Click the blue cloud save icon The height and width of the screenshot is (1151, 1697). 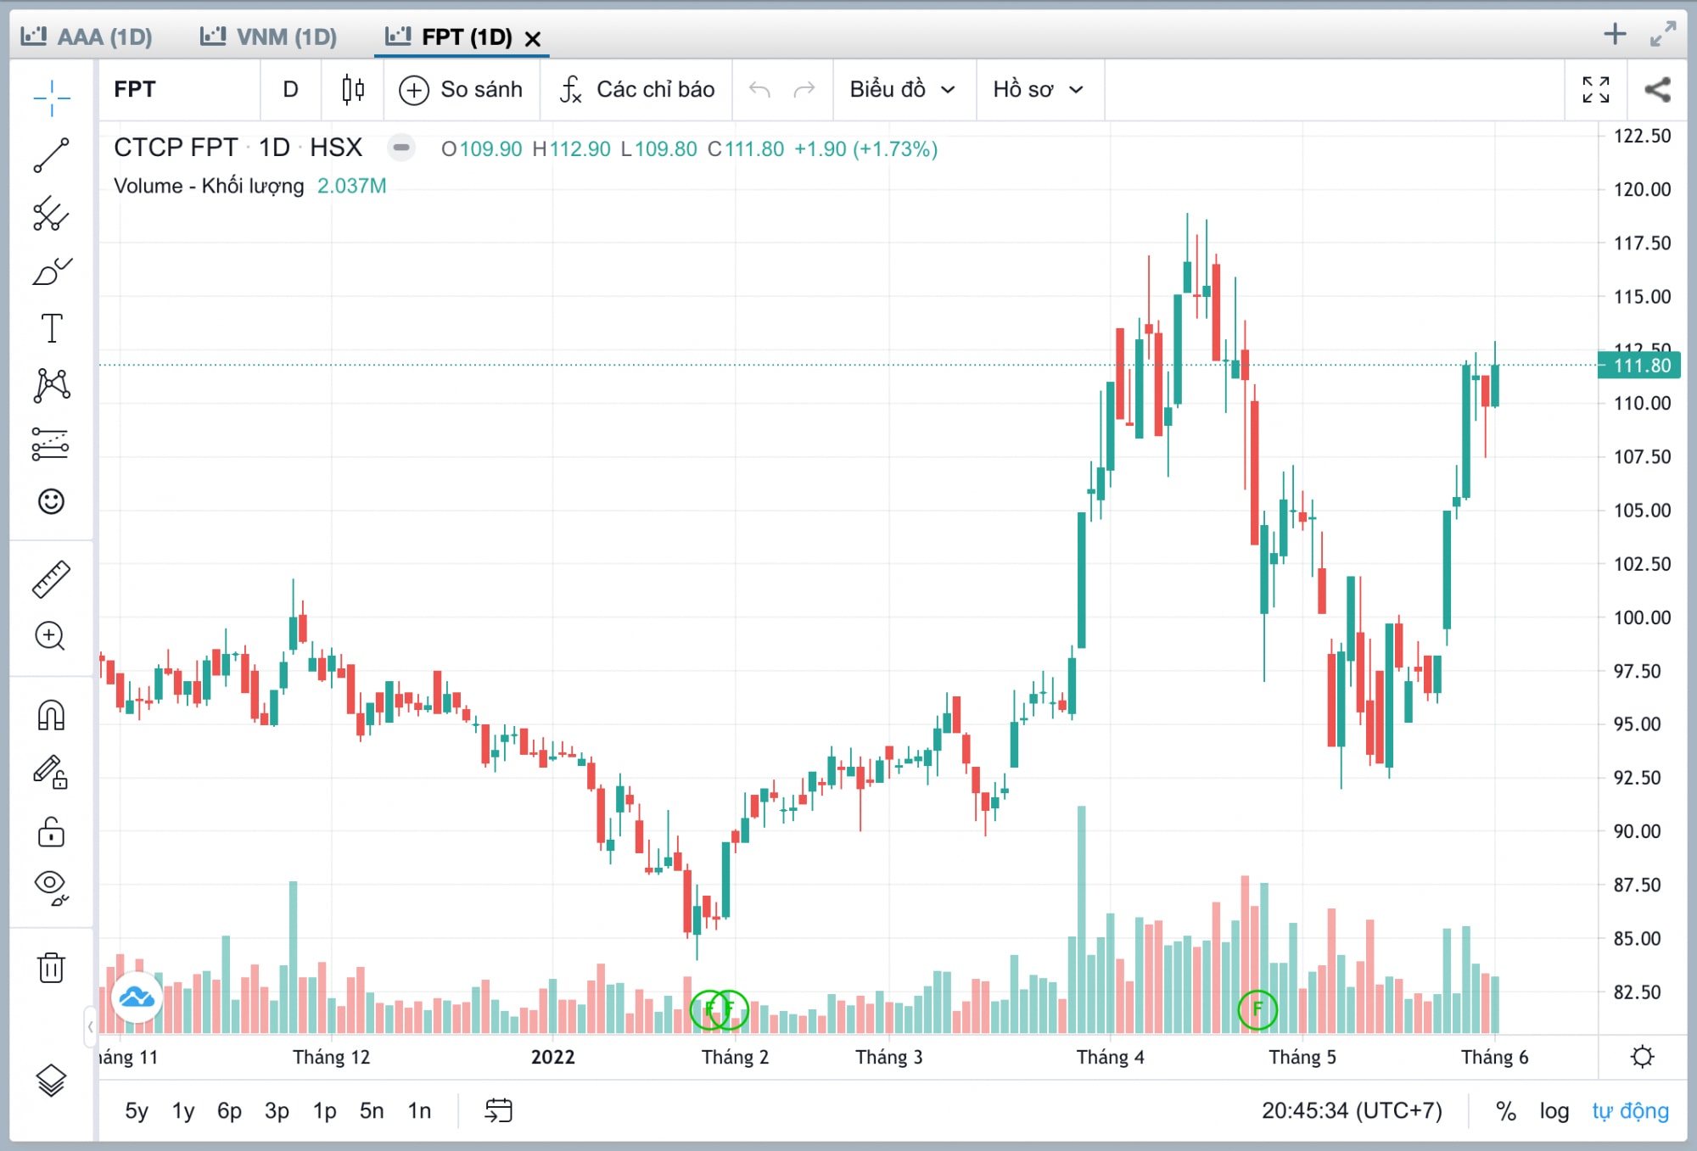(x=137, y=997)
